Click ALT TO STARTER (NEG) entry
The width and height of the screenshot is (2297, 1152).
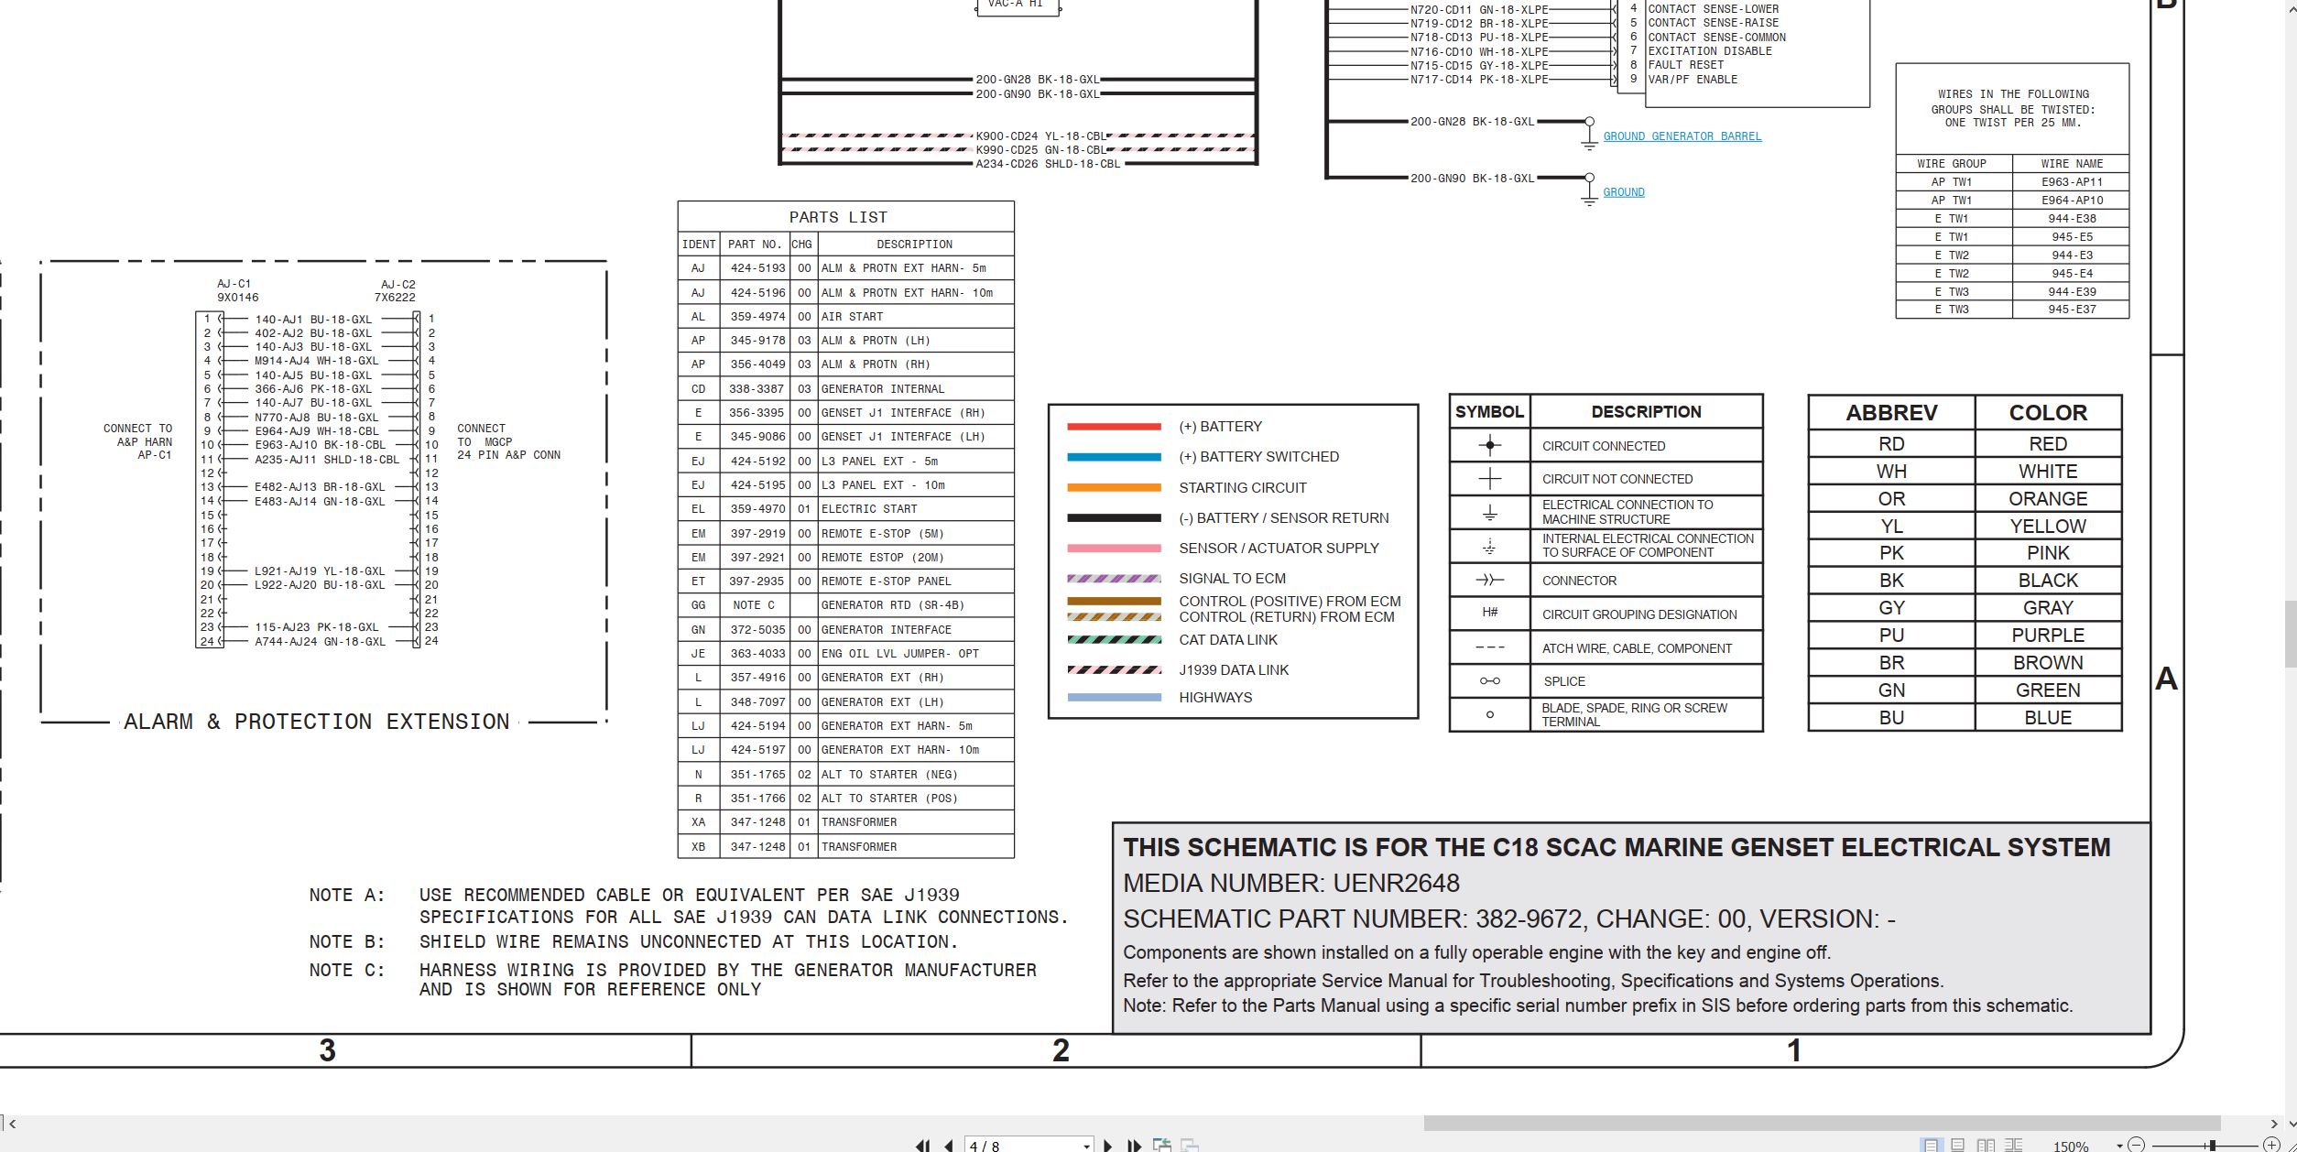888,775
